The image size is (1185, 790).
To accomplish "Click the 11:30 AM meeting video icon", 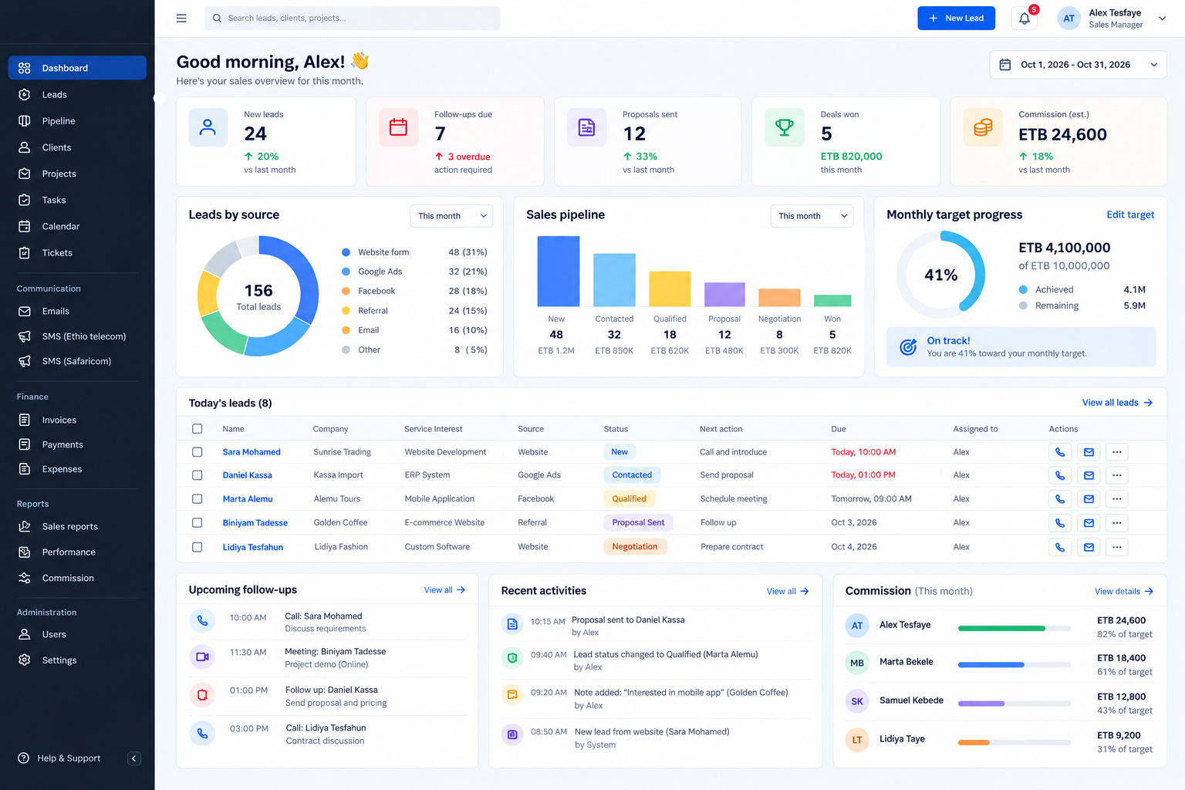I will pyautogui.click(x=202, y=657).
